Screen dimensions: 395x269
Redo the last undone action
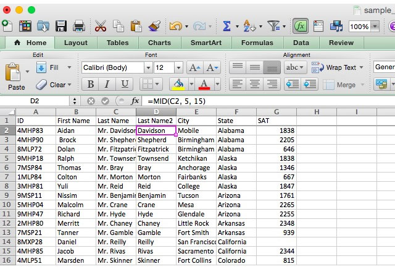[199, 26]
